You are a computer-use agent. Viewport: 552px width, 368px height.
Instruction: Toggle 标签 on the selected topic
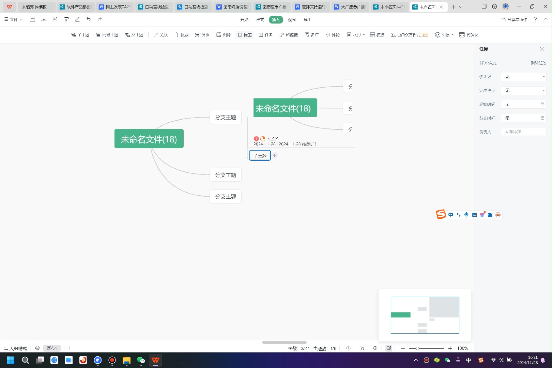tap(244, 34)
